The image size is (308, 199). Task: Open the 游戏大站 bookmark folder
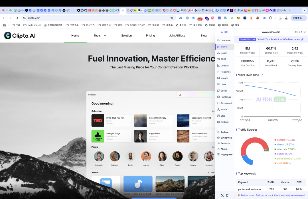coord(104,25)
